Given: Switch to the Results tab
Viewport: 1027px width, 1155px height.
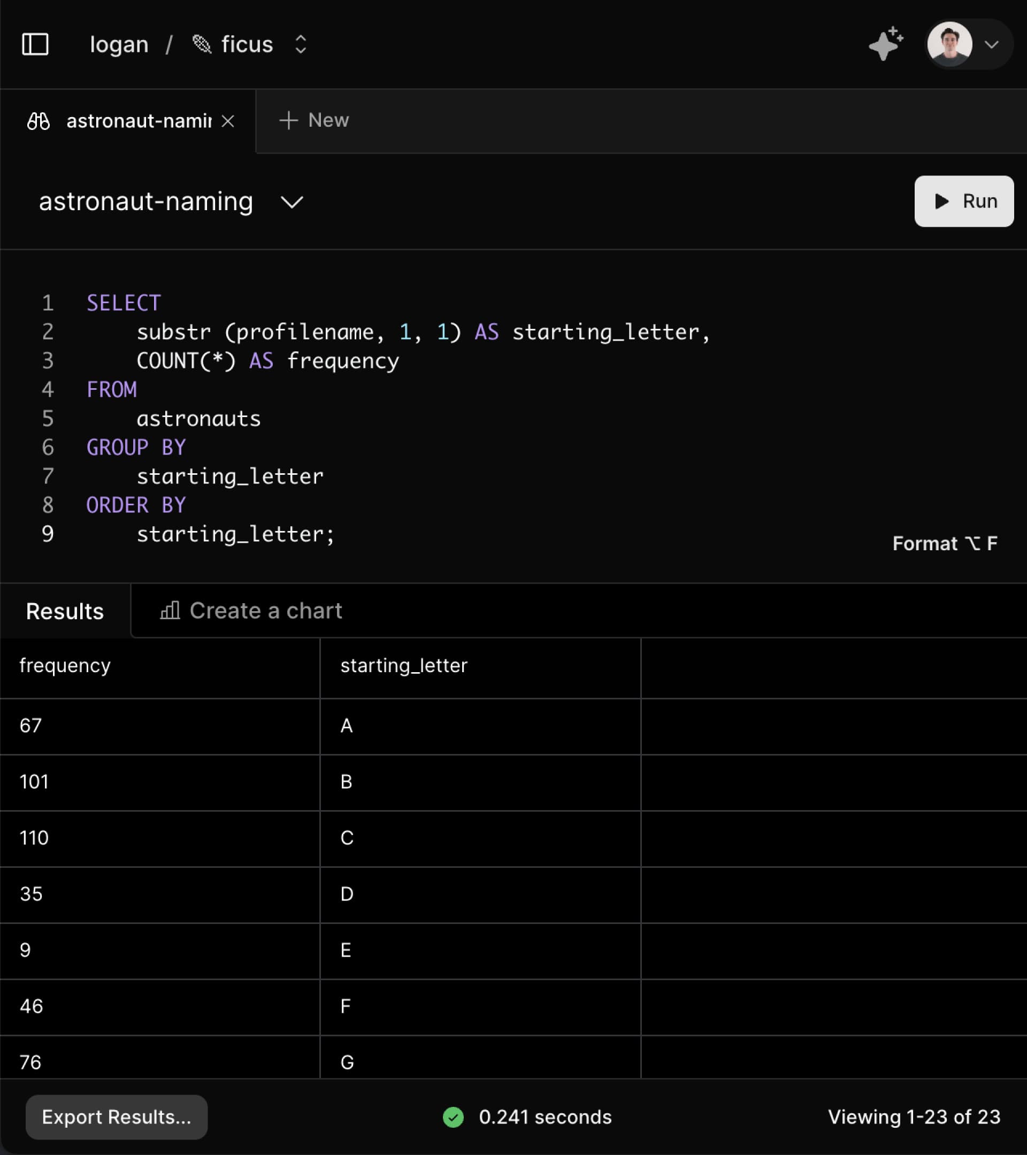Looking at the screenshot, I should pyautogui.click(x=65, y=611).
